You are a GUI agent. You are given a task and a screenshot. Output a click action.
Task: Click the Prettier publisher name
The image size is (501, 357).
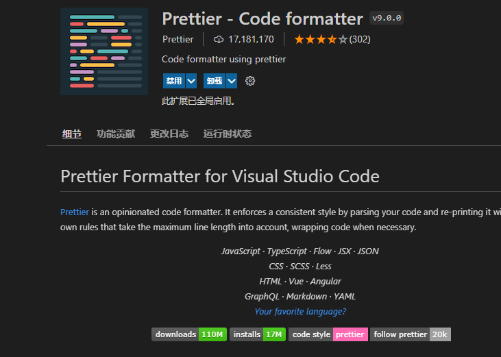click(178, 39)
